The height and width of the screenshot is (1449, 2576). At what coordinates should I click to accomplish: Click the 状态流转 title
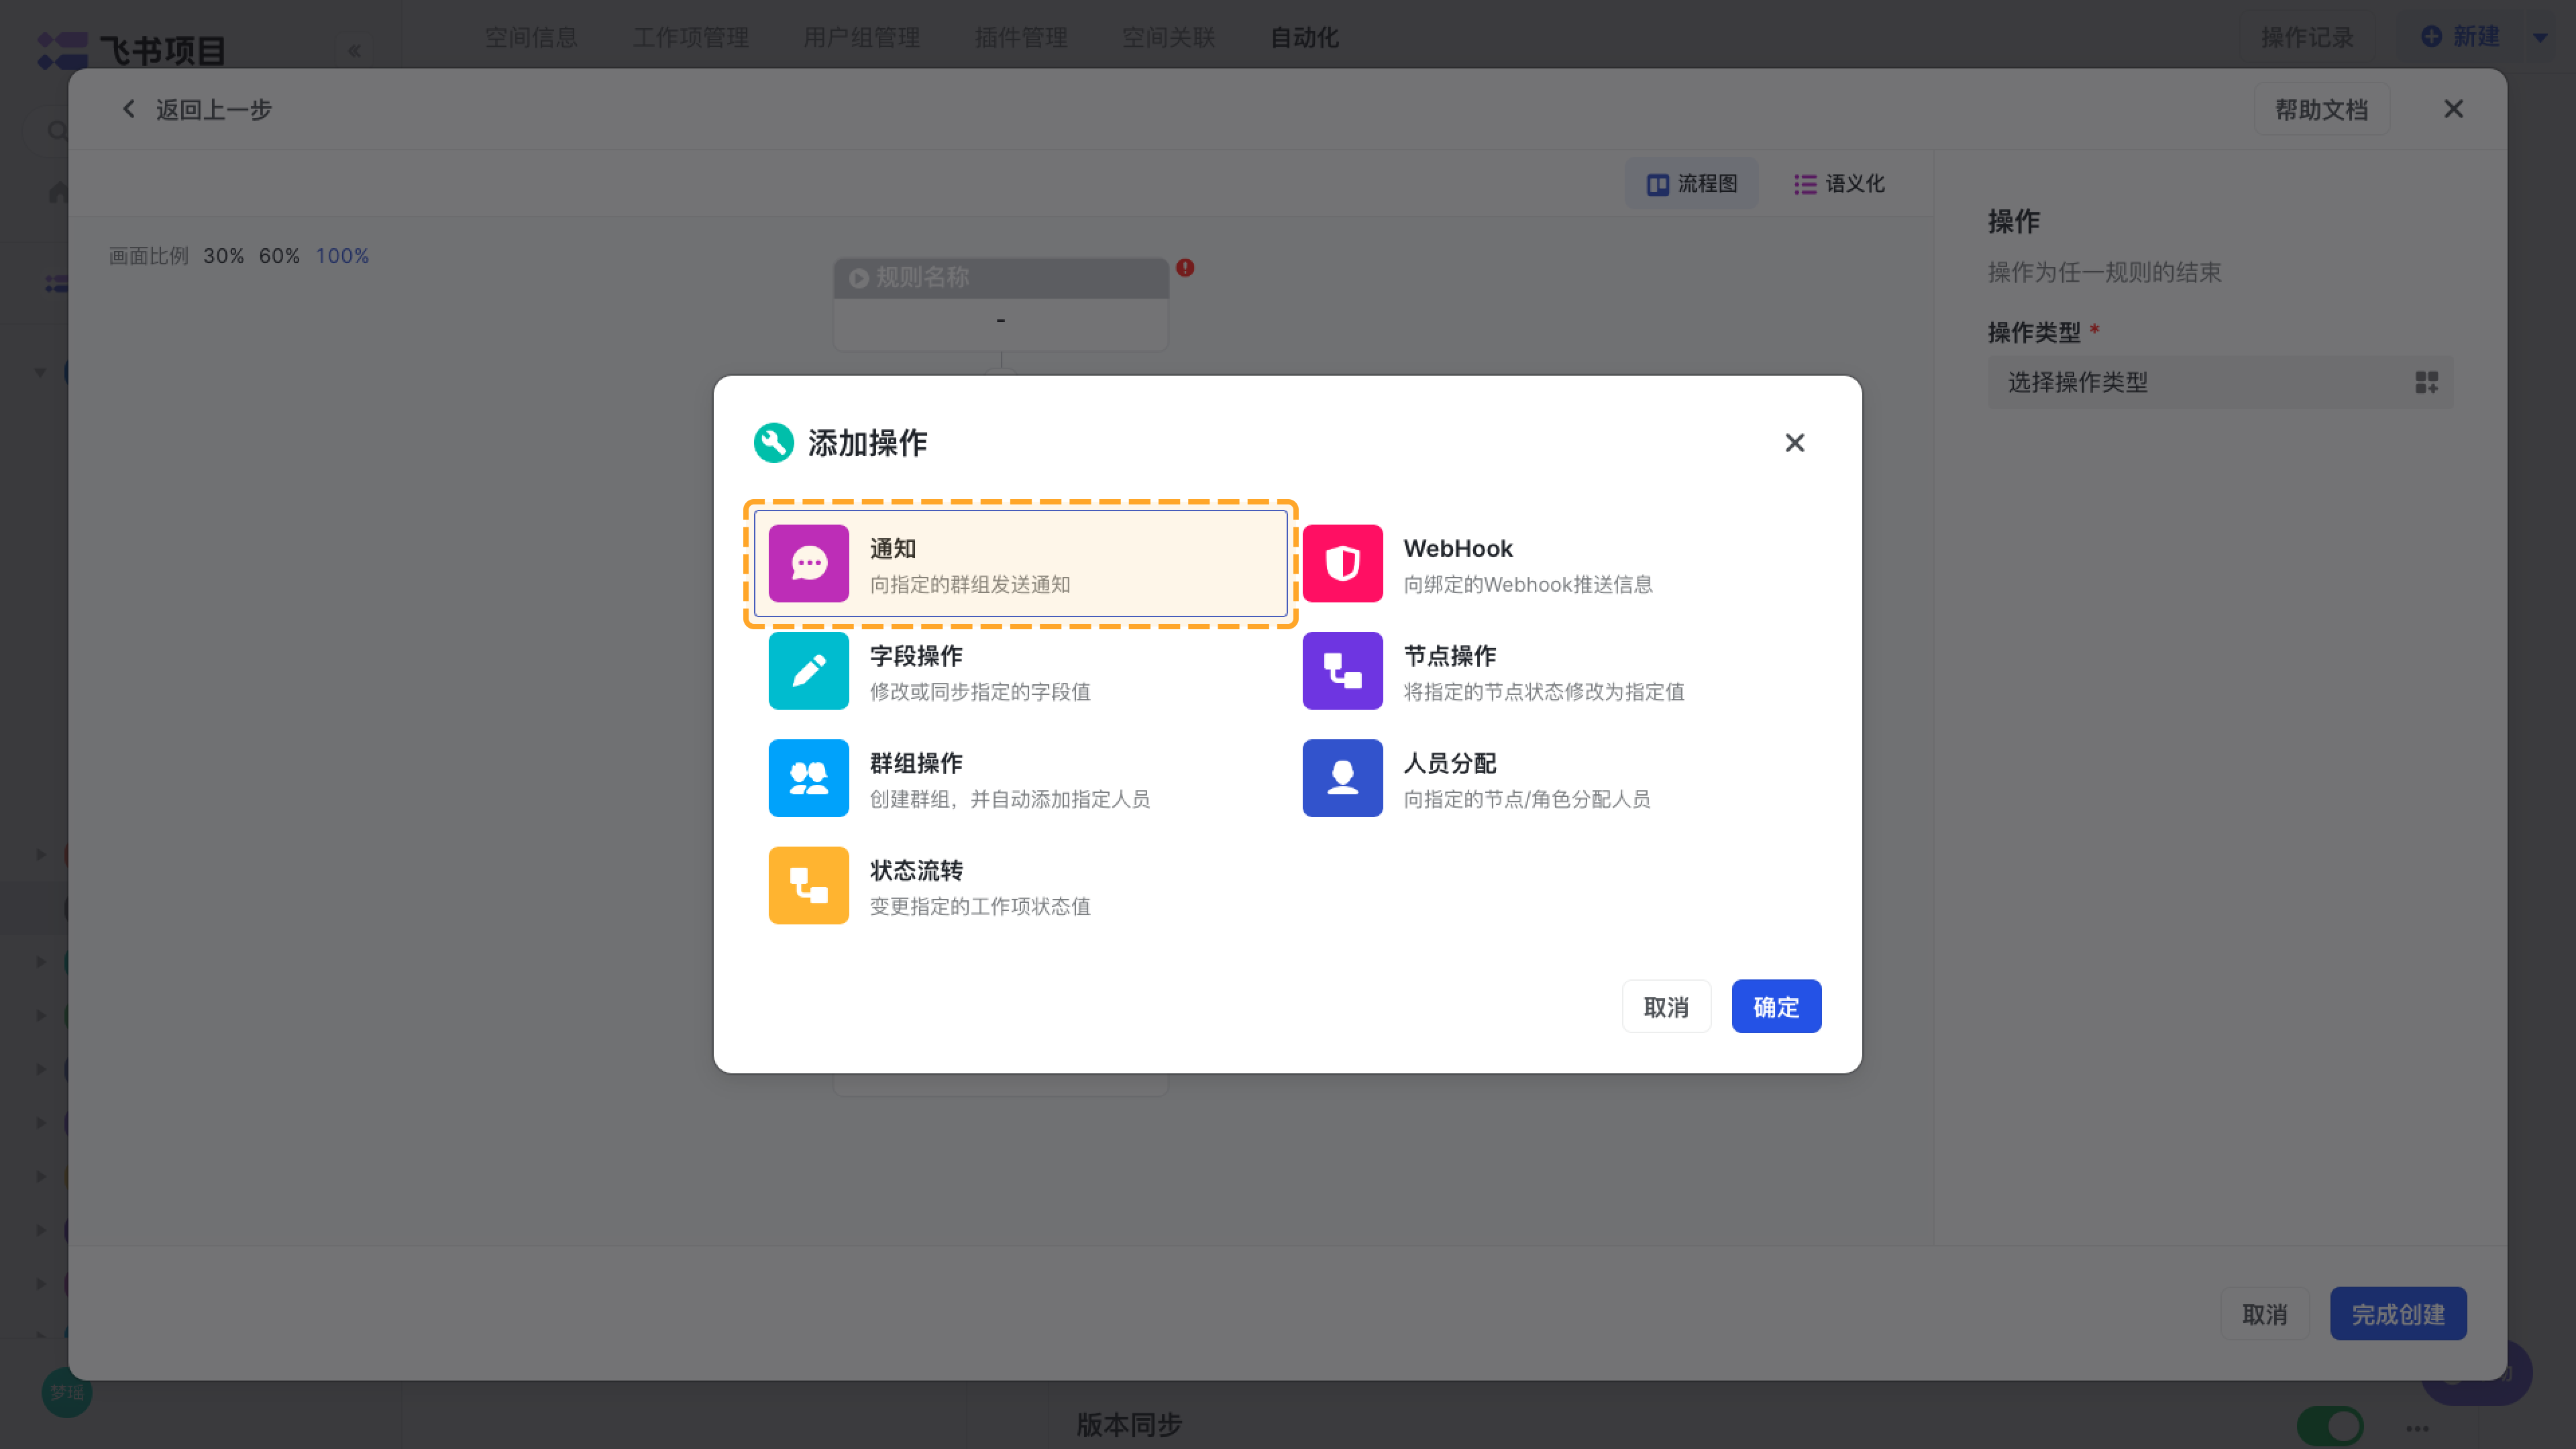click(x=916, y=870)
